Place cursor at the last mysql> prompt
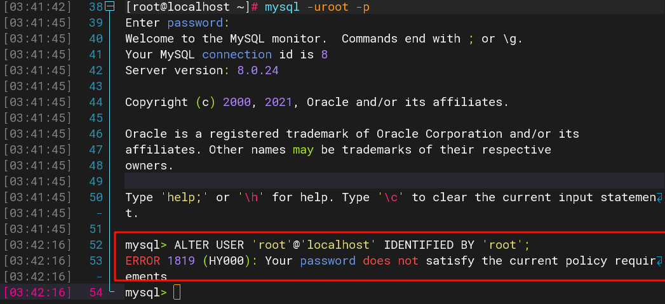Image resolution: width=665 pixels, height=304 pixels. click(x=177, y=293)
